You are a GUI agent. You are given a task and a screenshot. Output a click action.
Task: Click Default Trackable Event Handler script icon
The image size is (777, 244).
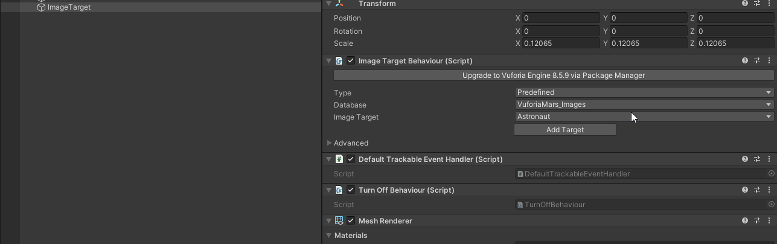(339, 159)
